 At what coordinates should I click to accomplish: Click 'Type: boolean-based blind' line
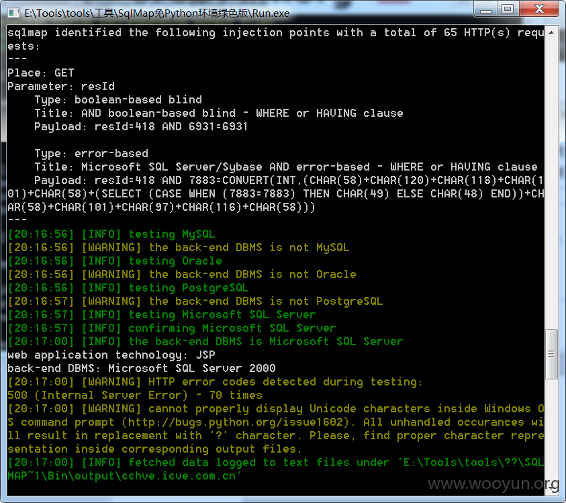(x=118, y=99)
